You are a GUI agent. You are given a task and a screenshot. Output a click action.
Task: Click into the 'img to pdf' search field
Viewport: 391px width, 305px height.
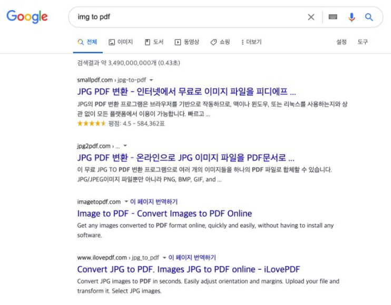coord(190,17)
